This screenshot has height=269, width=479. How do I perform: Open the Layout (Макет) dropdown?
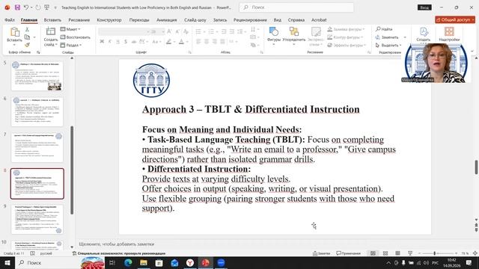click(x=70, y=29)
